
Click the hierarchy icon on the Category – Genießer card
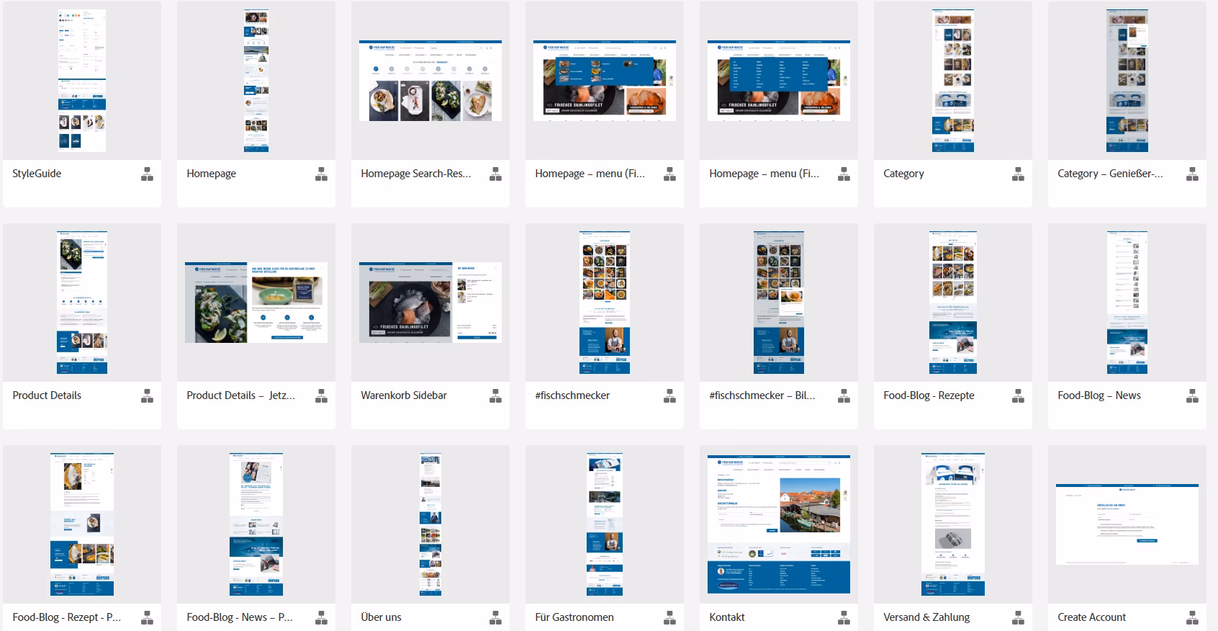tap(1192, 174)
